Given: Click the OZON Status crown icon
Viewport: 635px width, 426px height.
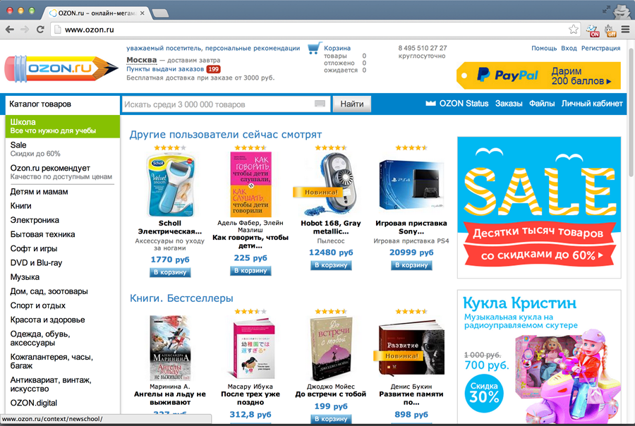Looking at the screenshot, I should (430, 103).
